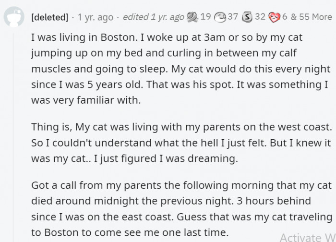Screen dimensions: 336x242
Task: Open the '1 yr. ago' timestamp permalink
Action: coord(96,17)
